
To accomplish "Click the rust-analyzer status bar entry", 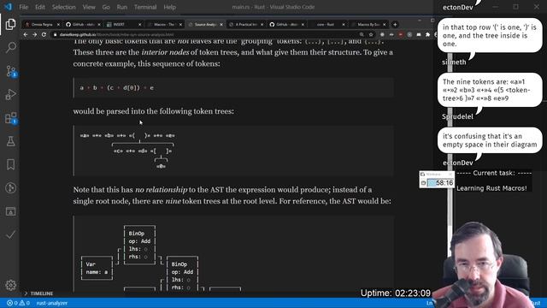I will [x=51, y=303].
